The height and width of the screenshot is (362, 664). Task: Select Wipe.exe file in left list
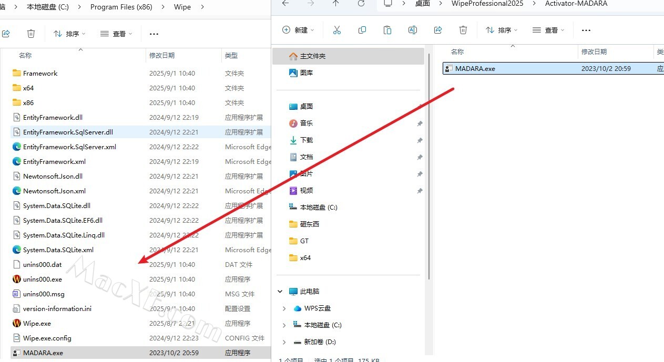(x=37, y=323)
